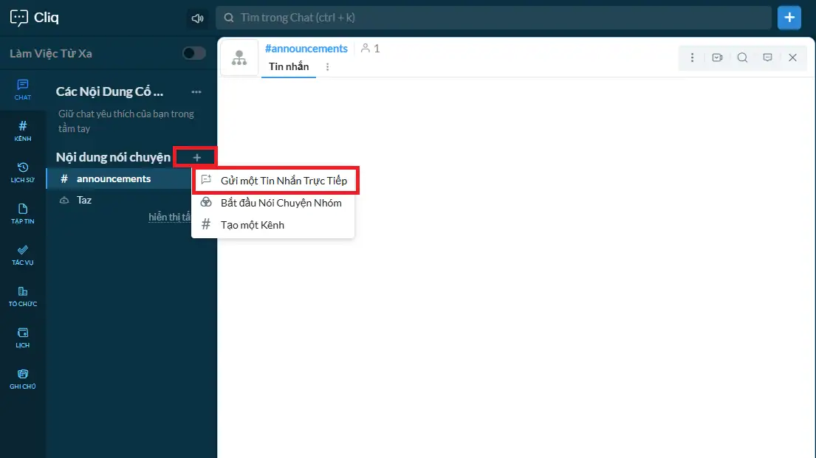Click plus next to Nội dung nói chuyện
This screenshot has height=458, width=816.
pos(196,157)
